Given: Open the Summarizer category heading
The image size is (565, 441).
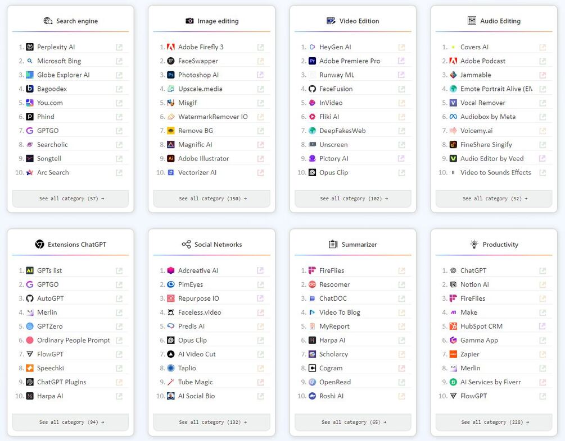Looking at the screenshot, I should (352, 245).
